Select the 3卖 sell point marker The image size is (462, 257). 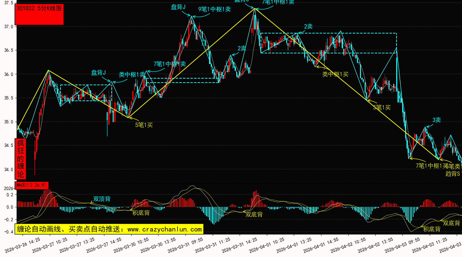[436, 120]
